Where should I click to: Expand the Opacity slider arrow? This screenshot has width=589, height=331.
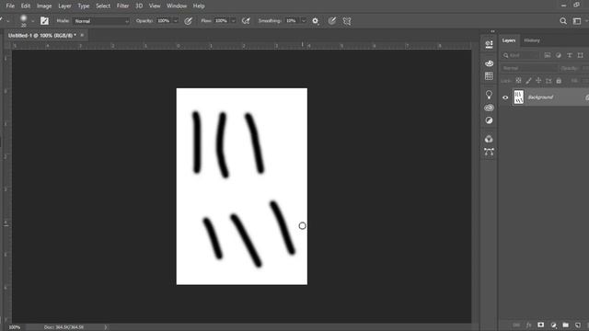(x=175, y=21)
